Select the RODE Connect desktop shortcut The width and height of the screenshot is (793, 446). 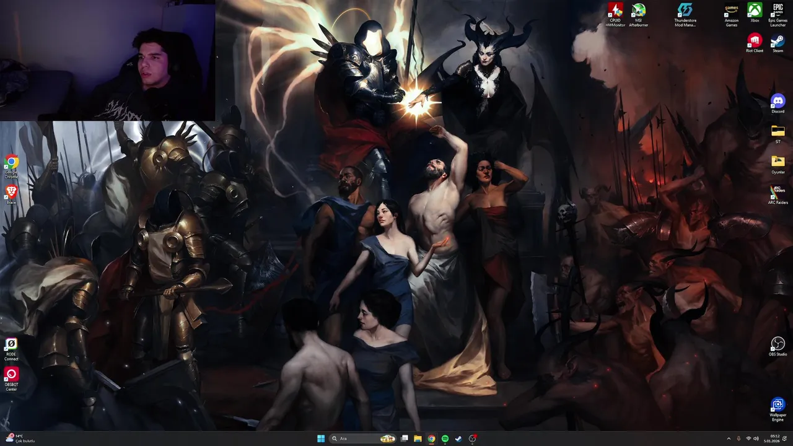coord(11,349)
